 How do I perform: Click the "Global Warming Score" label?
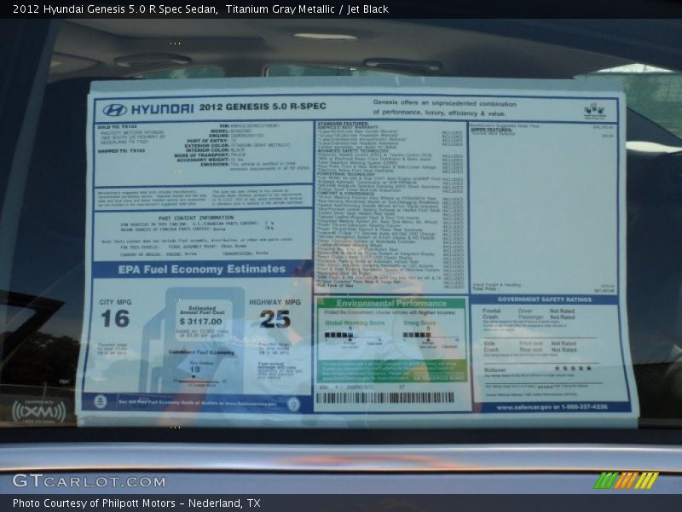355,323
